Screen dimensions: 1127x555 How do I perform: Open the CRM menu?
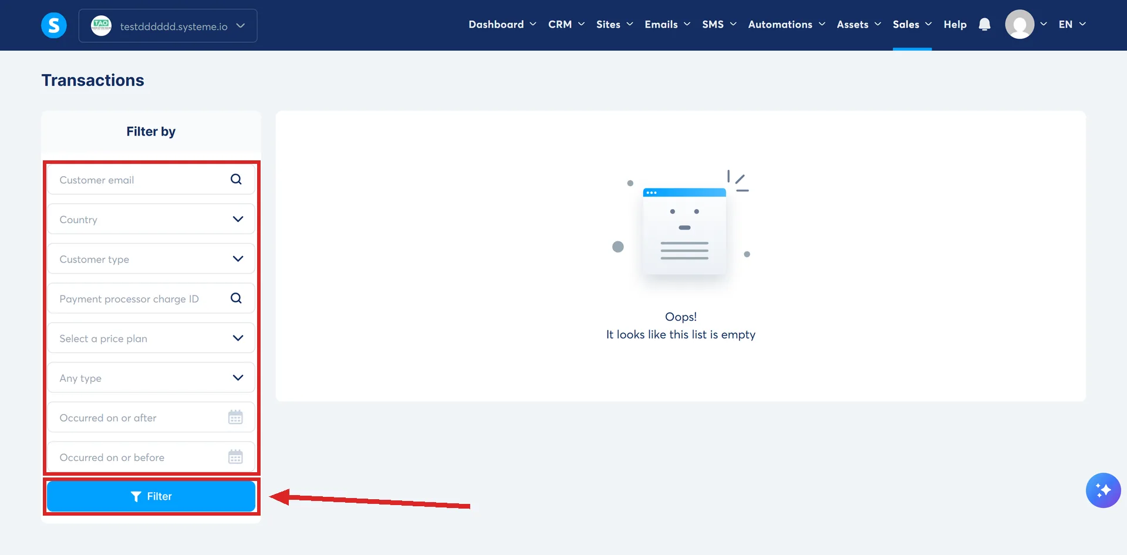tap(566, 25)
